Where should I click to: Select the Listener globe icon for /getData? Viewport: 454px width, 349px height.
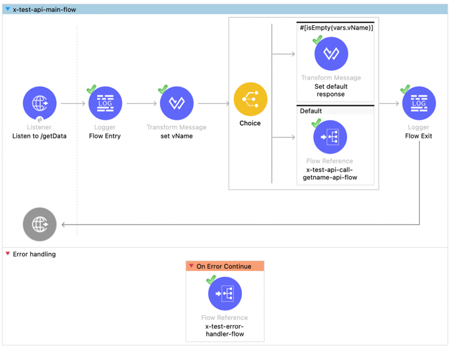coord(40,103)
